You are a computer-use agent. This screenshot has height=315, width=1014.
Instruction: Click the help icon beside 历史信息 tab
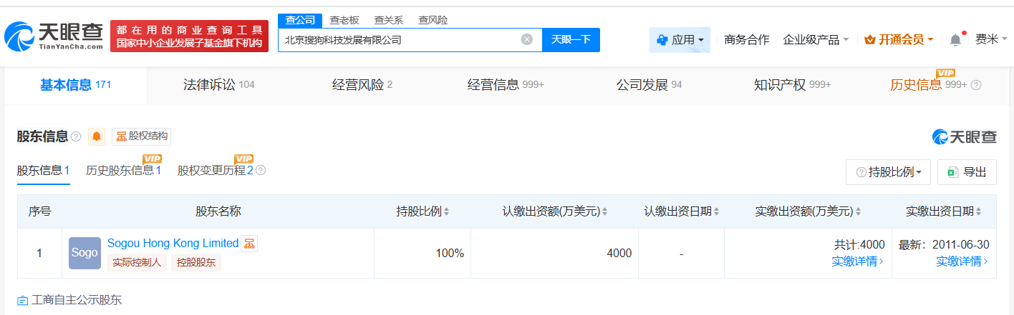976,86
